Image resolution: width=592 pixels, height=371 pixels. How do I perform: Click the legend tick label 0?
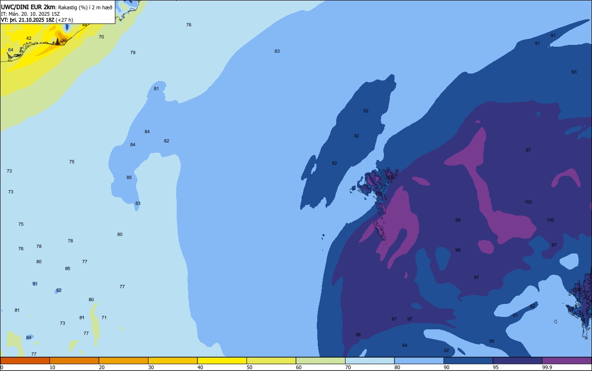(x=2, y=367)
